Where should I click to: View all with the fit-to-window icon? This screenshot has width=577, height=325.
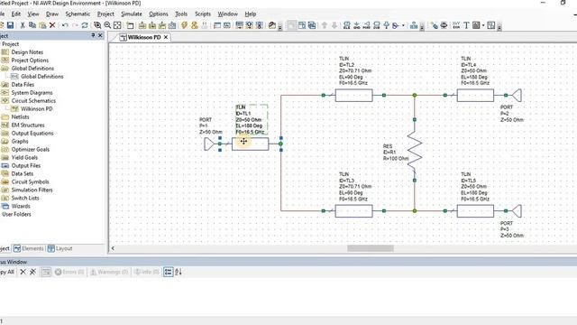(x=117, y=25)
